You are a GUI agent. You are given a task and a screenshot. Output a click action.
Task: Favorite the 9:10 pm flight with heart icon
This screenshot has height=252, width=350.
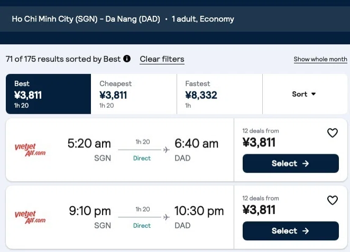coord(333,200)
